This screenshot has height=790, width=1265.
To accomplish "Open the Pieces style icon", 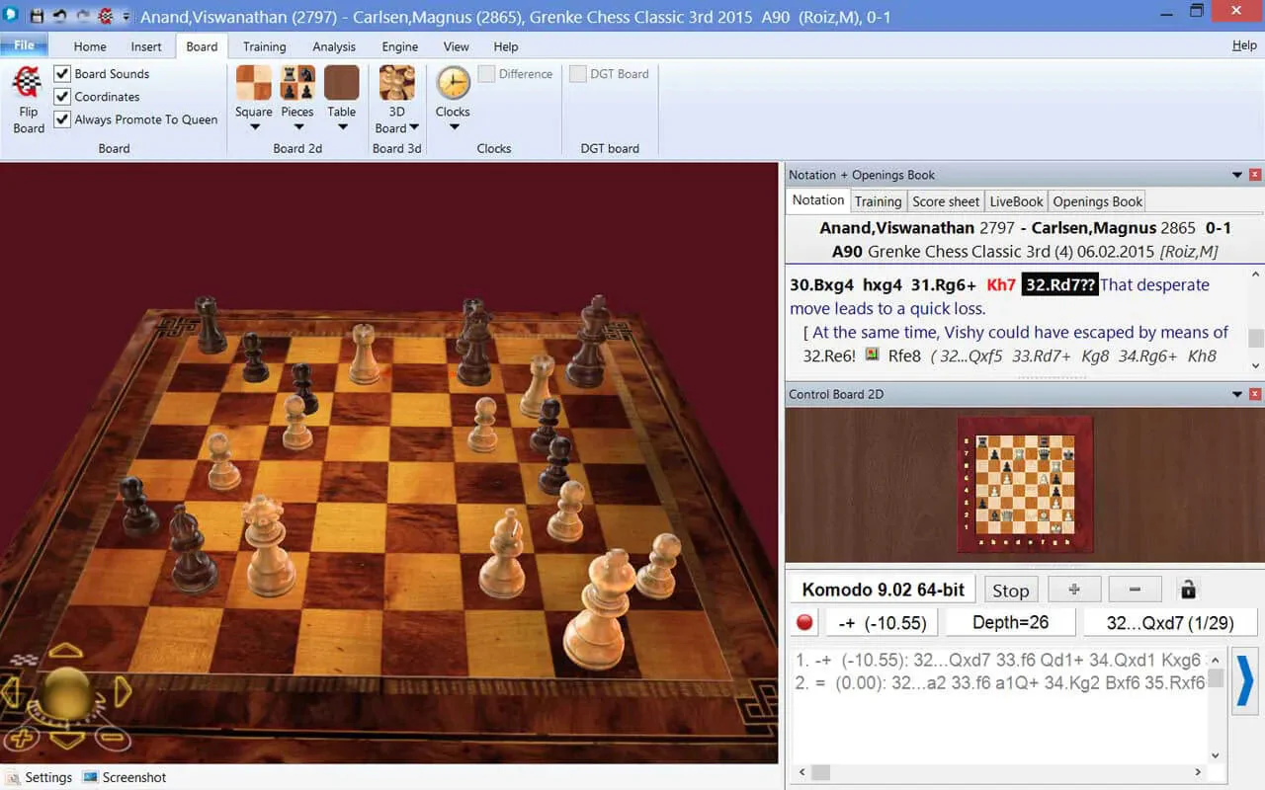I will click(x=297, y=83).
